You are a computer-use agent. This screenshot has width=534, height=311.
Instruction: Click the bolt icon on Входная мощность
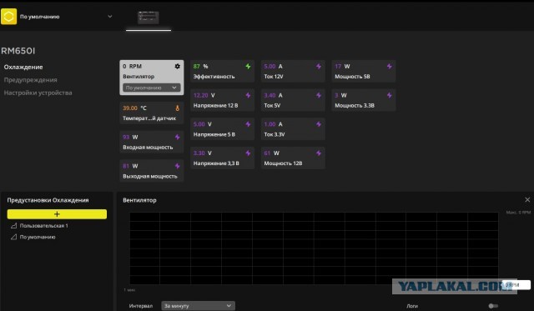[177, 137]
